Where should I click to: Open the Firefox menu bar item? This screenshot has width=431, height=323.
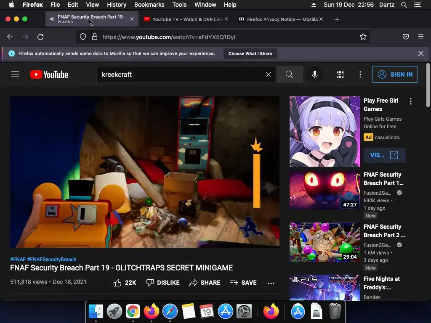pos(33,5)
